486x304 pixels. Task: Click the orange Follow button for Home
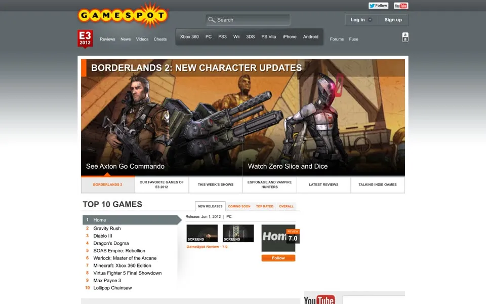[278, 258]
